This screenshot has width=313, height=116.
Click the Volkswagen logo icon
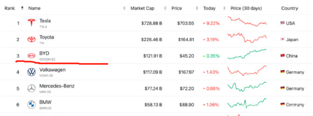tap(31, 72)
